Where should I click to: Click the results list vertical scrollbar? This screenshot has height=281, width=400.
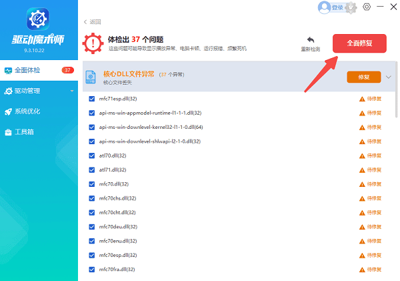[396, 89]
